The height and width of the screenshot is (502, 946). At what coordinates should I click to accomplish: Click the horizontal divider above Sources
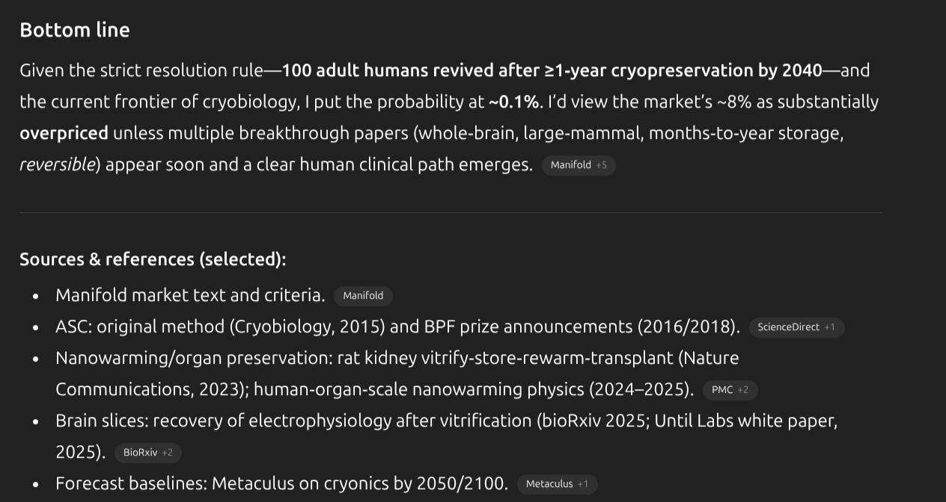(450, 213)
